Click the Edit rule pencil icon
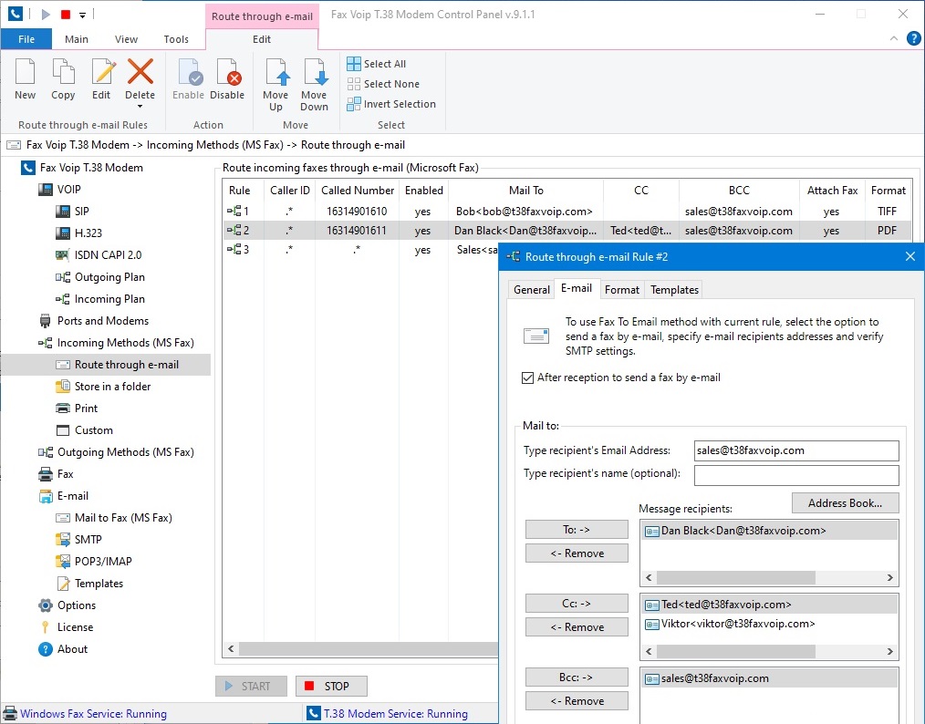The width and height of the screenshot is (925, 724). pyautogui.click(x=103, y=71)
